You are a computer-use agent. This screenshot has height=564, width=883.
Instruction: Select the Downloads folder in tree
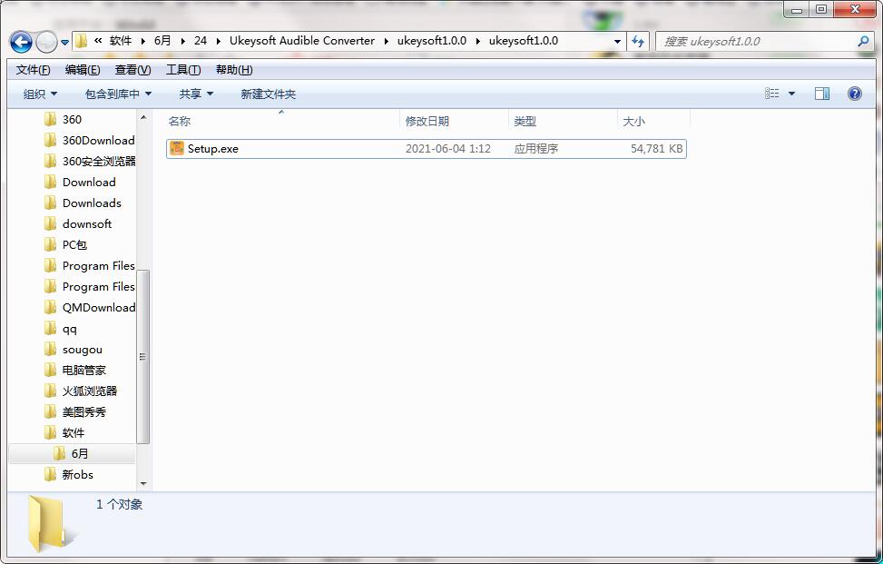click(x=92, y=203)
